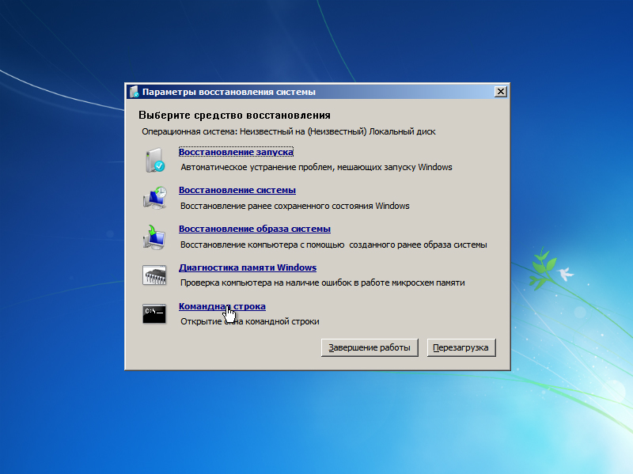This screenshot has width=633, height=474.
Task: Click the Startup Repair drive icon
Action: [x=154, y=161]
